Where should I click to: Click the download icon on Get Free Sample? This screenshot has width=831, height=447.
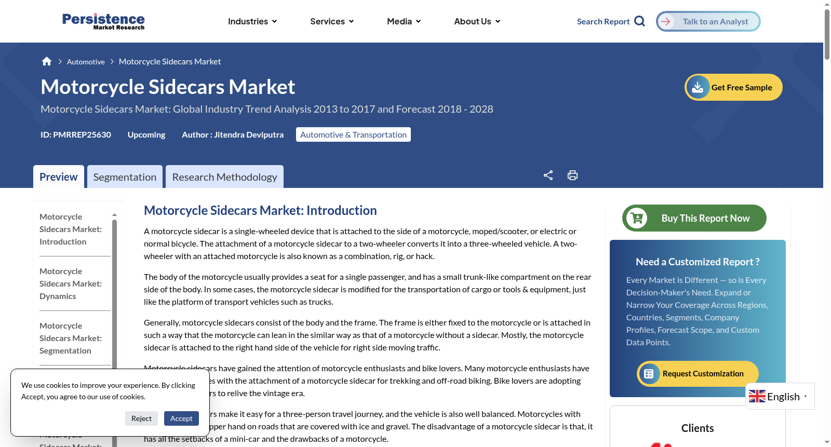point(698,87)
